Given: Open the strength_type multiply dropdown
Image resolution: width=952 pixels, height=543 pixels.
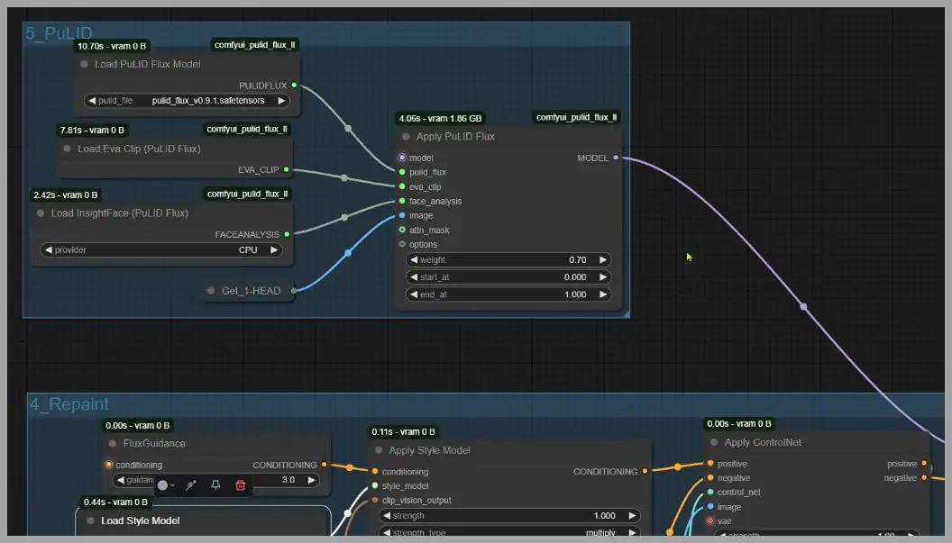Looking at the screenshot, I should (x=508, y=533).
